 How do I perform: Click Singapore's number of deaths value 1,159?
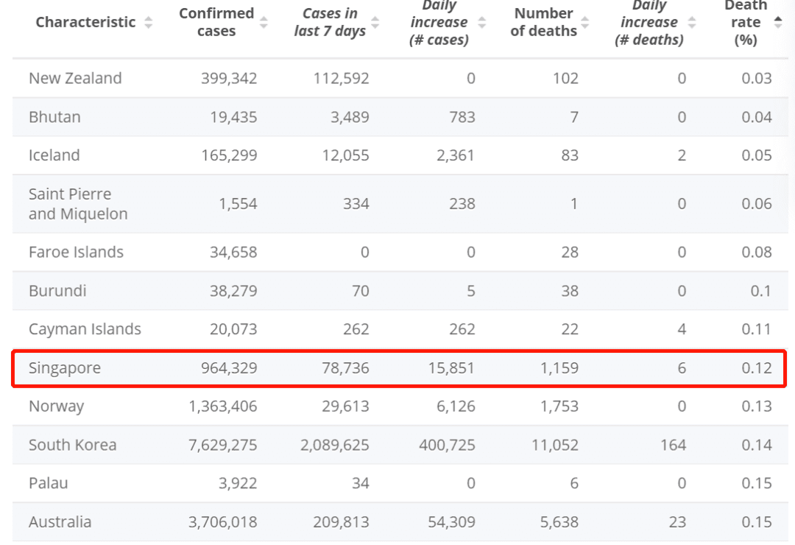coord(559,368)
